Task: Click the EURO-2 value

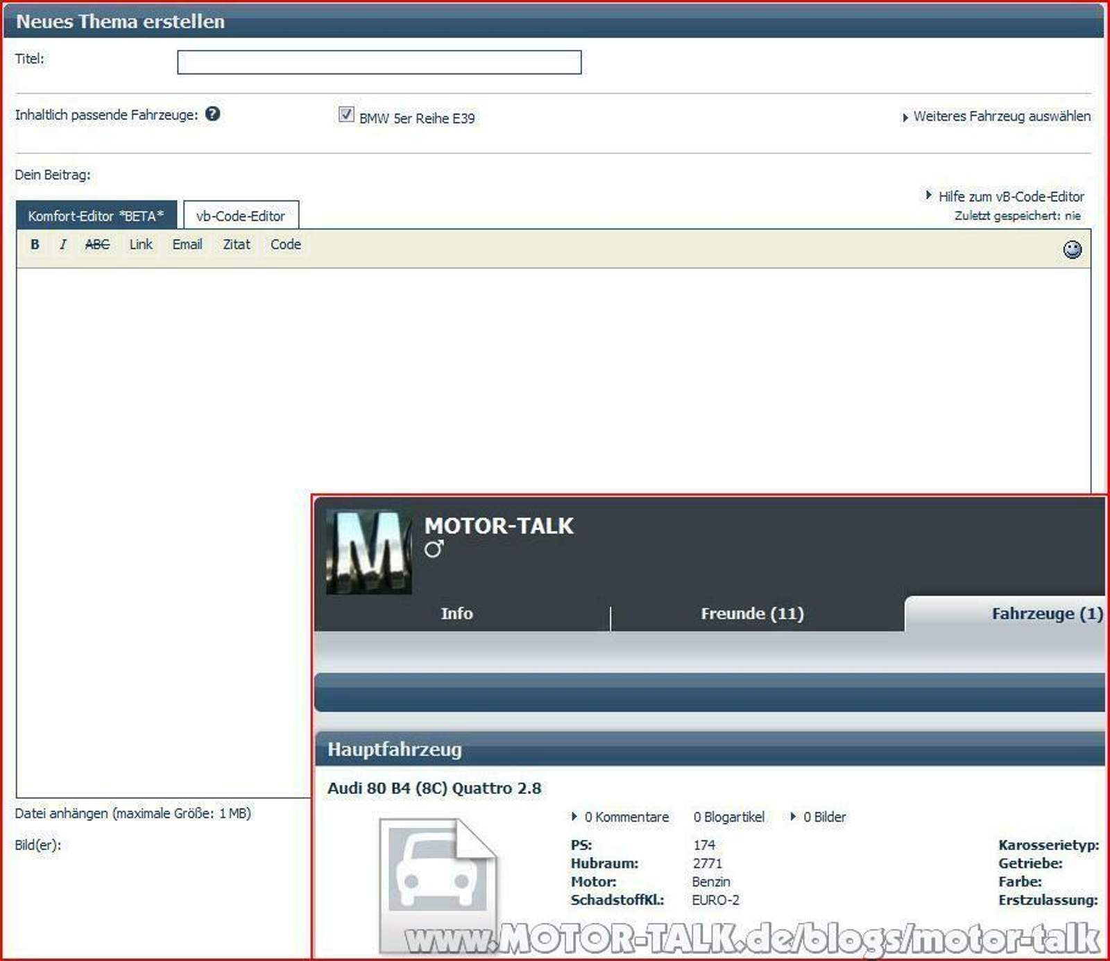Action: coord(716,900)
